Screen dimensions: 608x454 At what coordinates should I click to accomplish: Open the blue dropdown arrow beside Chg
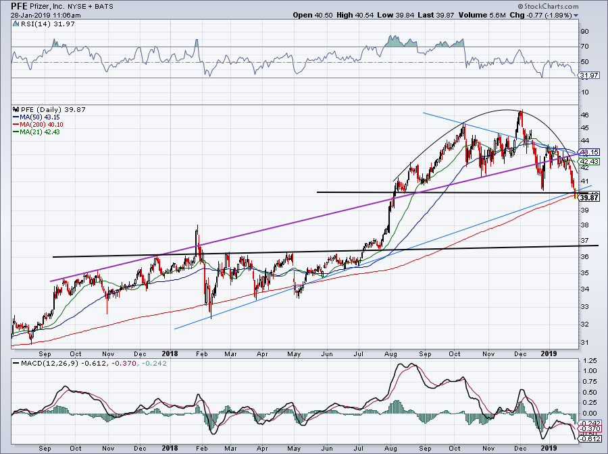(576, 16)
